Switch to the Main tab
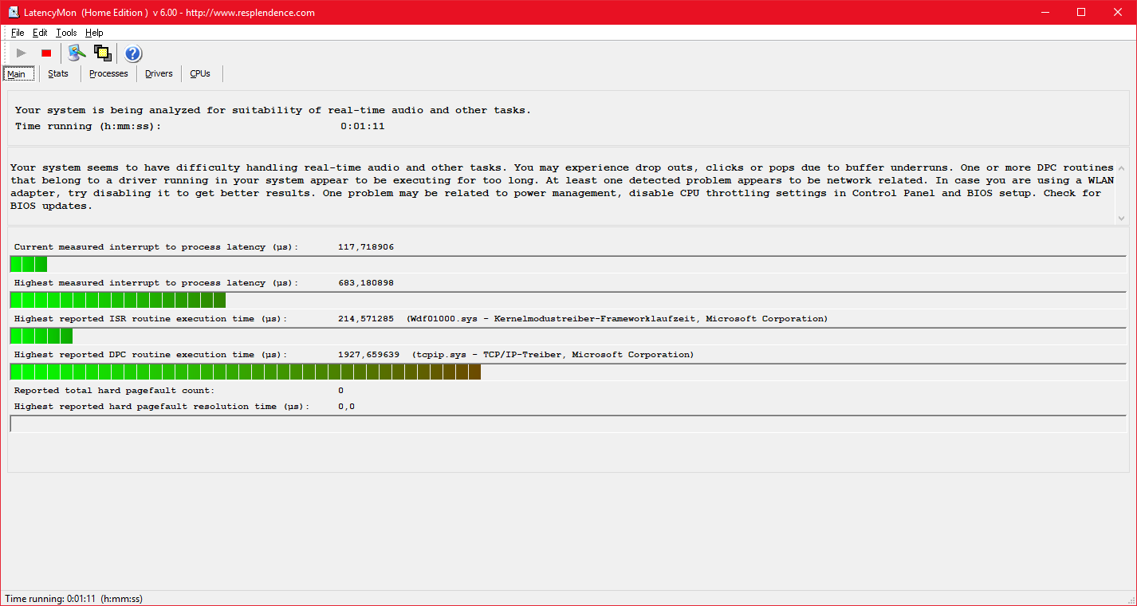This screenshot has height=606, width=1137. 17,74
